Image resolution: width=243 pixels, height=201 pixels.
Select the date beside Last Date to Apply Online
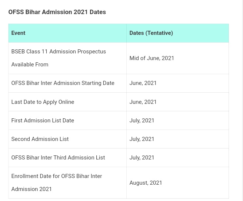click(x=143, y=102)
